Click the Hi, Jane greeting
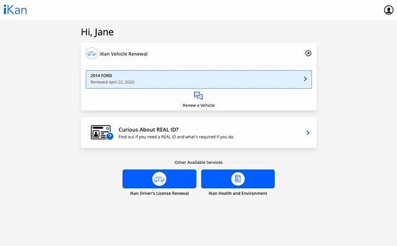Viewport: 397px width, 246px height. click(x=97, y=32)
